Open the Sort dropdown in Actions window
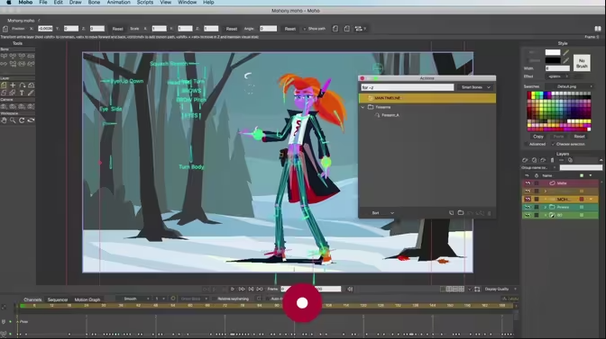This screenshot has width=606, height=339. tap(382, 212)
